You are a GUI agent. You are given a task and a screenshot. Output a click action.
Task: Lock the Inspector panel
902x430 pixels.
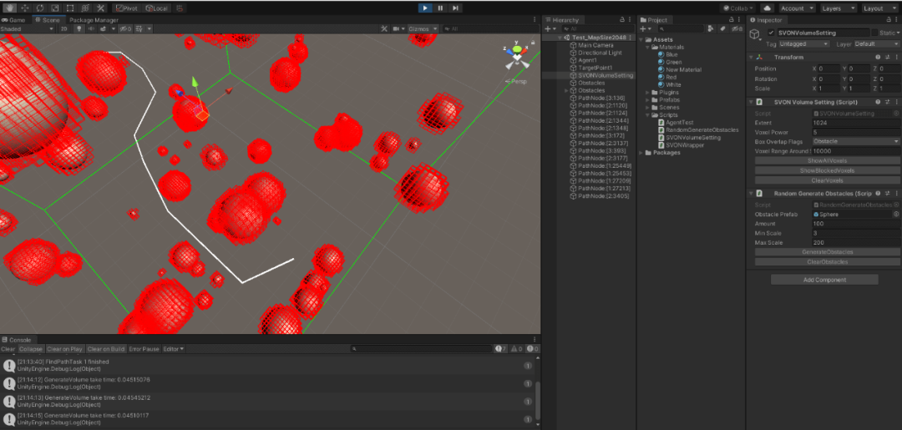(888, 19)
